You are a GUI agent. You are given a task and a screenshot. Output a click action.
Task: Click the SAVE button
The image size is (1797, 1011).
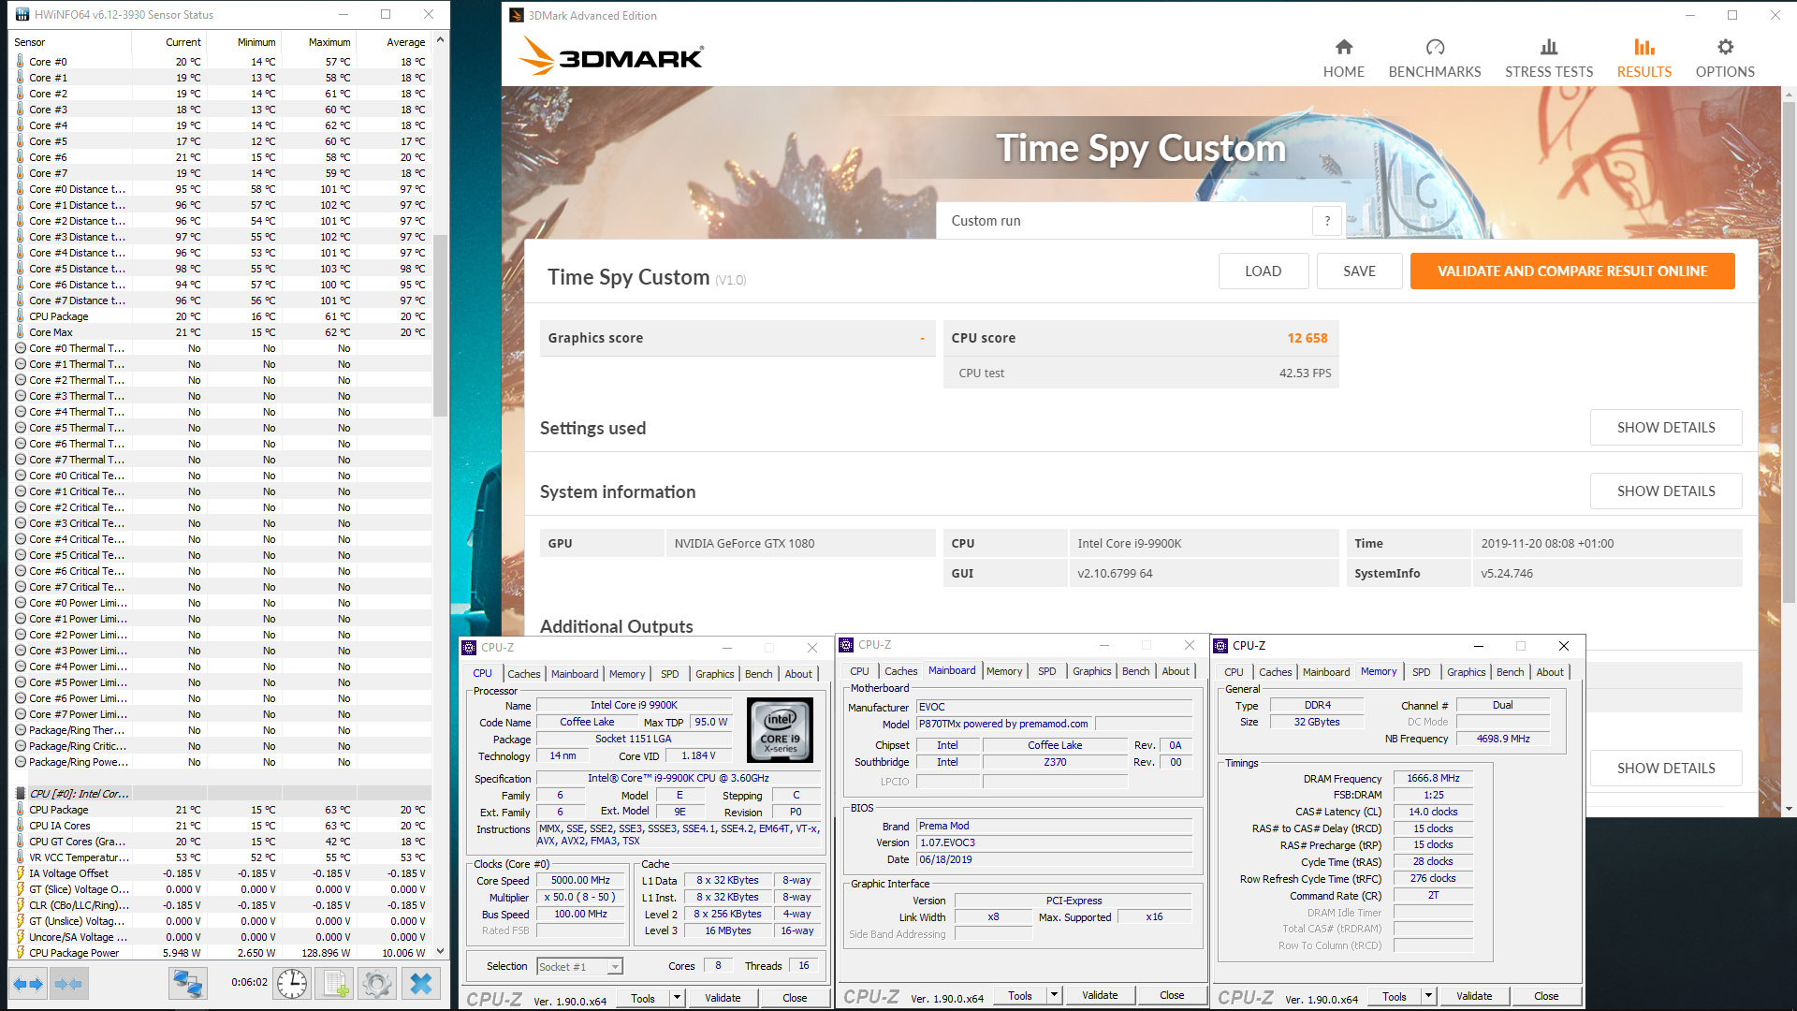click(x=1359, y=271)
